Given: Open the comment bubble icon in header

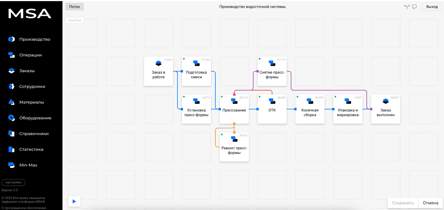Looking at the screenshot, I should point(414,7).
